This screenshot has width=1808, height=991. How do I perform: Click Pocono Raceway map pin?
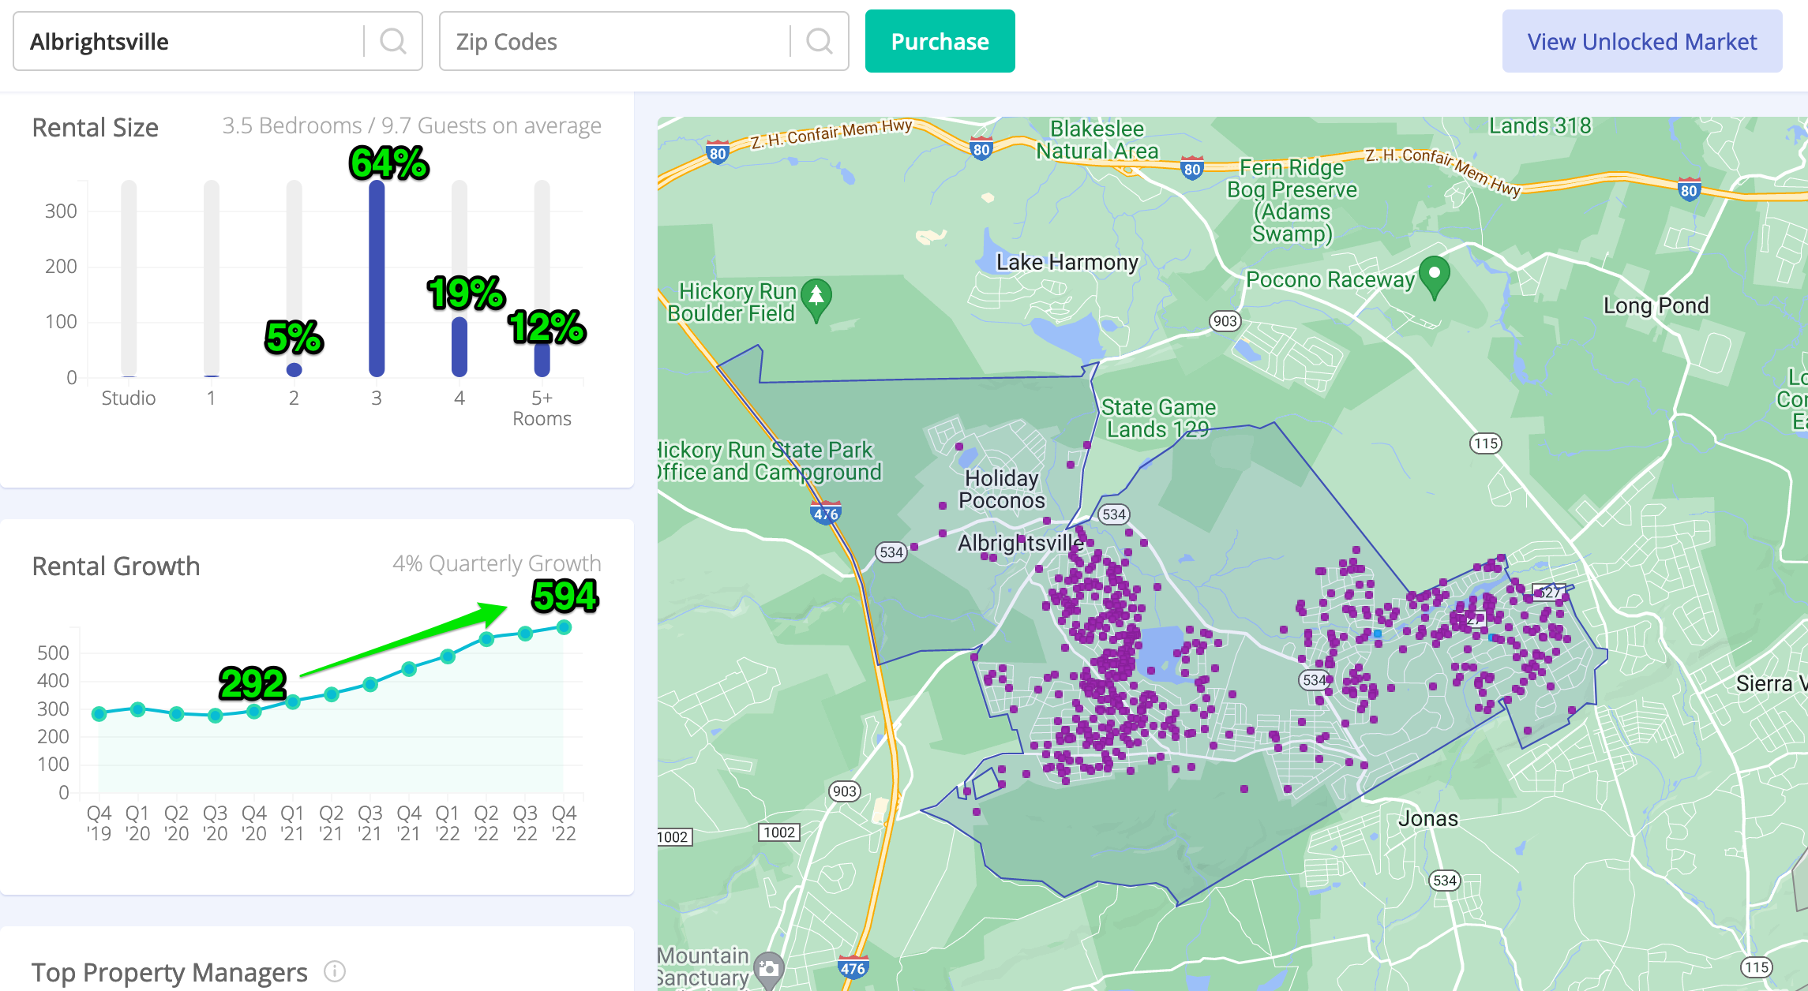(x=1434, y=275)
